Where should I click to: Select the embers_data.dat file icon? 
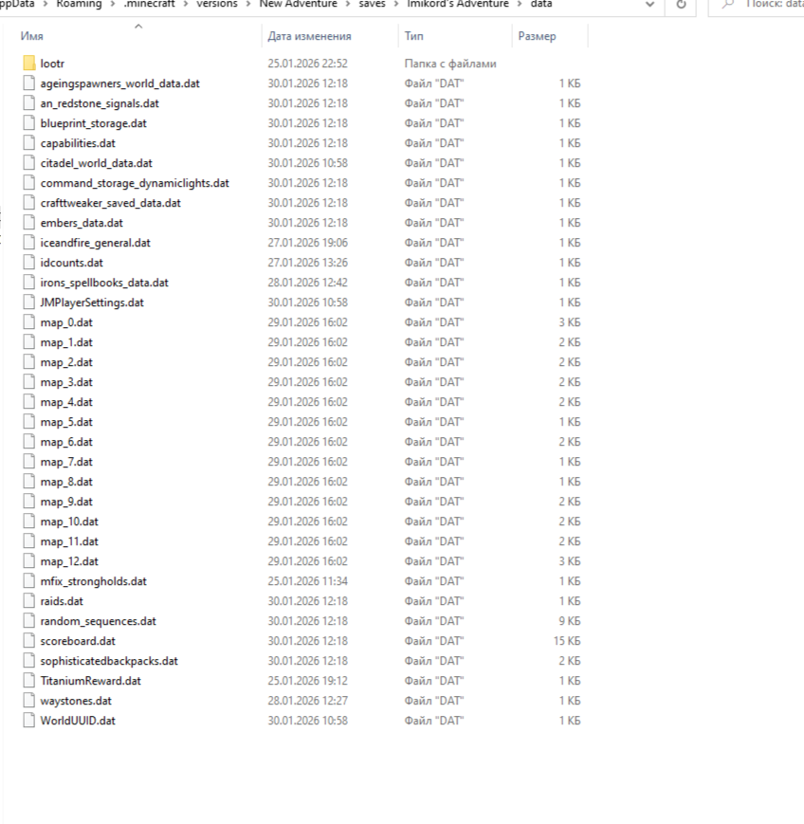[28, 223]
